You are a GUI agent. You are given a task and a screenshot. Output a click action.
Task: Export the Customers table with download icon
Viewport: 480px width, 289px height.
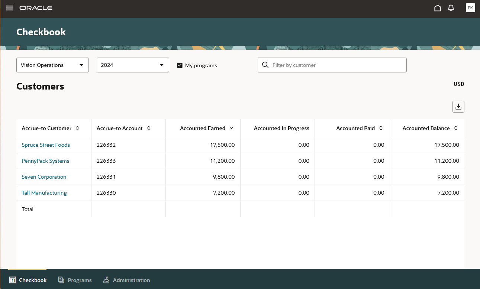coord(458,106)
